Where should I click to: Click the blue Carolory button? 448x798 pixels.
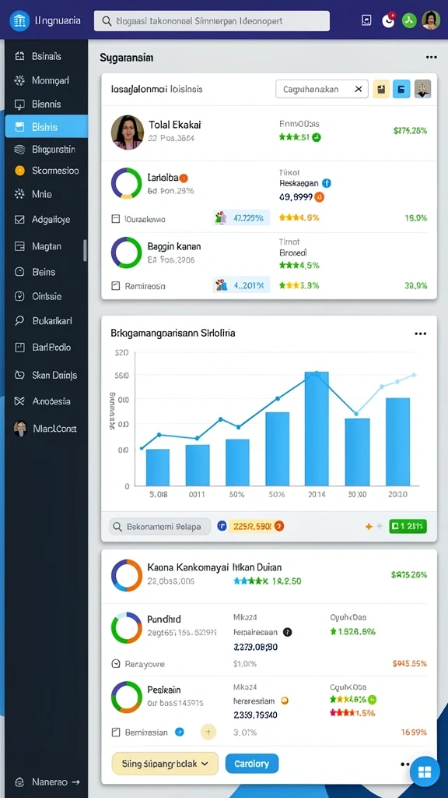[252, 764]
